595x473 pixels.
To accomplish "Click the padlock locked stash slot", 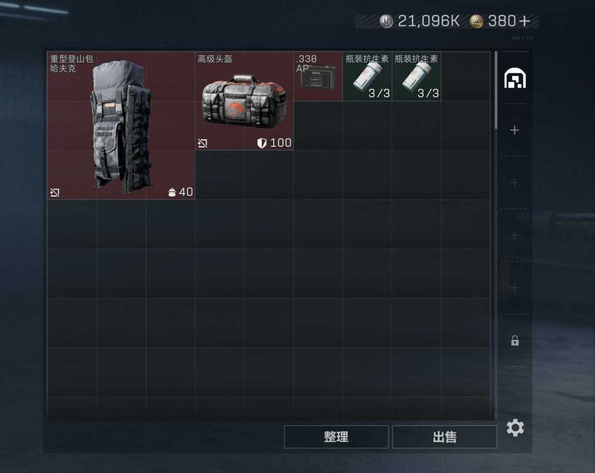I will pyautogui.click(x=515, y=340).
